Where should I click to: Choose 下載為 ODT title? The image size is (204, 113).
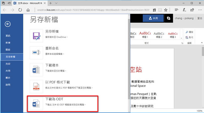pyautogui.click(x=54, y=99)
